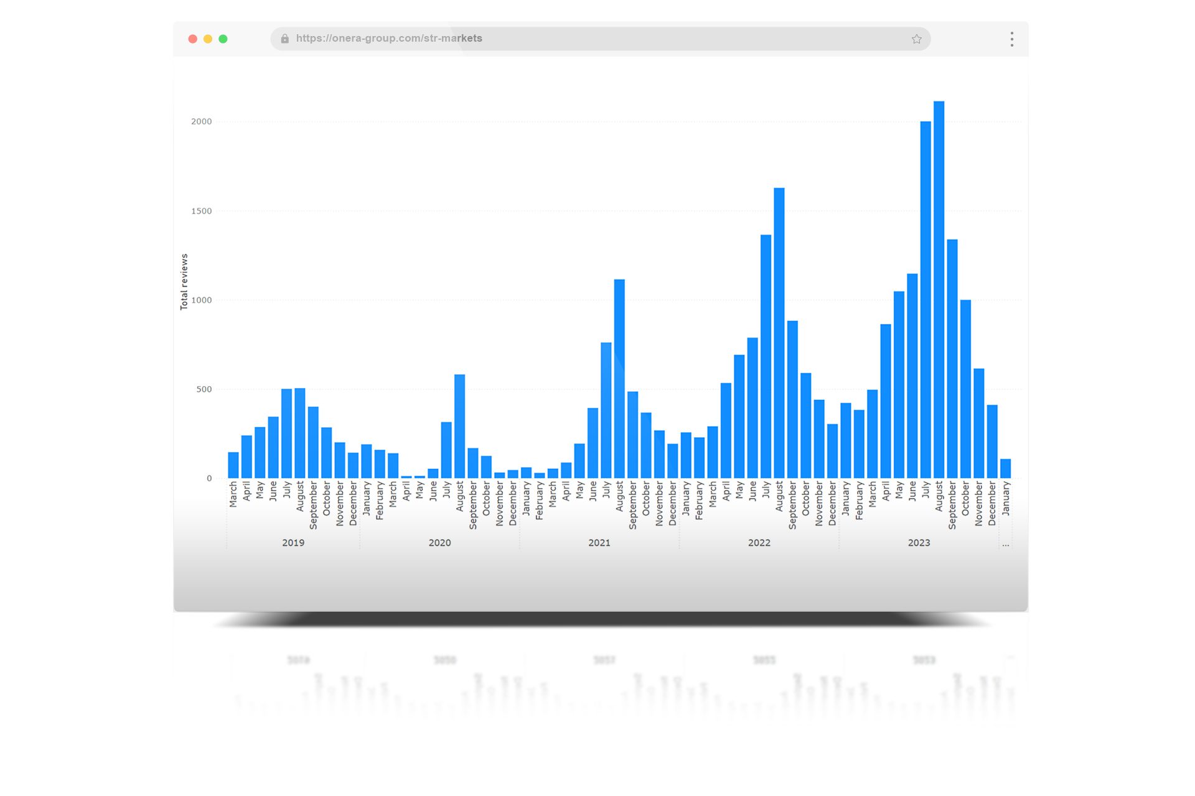Image resolution: width=1195 pixels, height=796 pixels.
Task: Click the Total reviews axis title
Action: pyautogui.click(x=184, y=282)
